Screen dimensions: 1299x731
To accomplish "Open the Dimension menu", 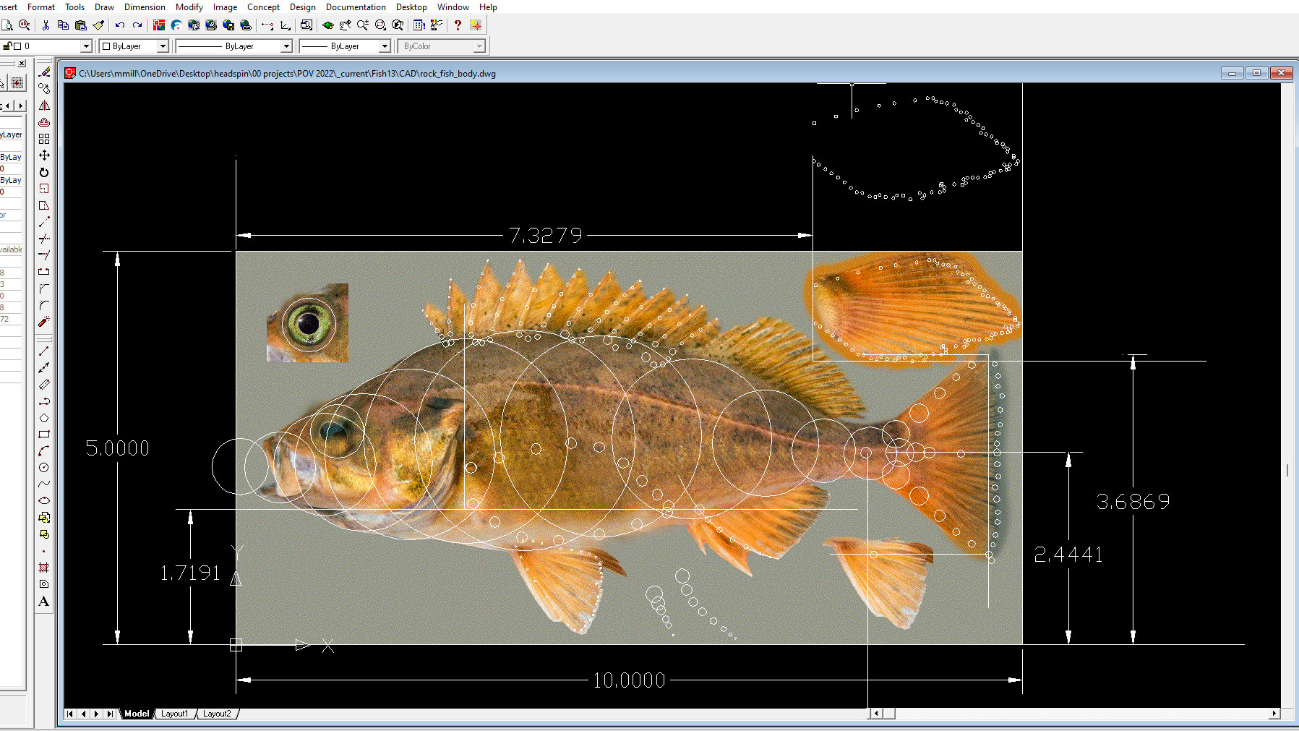I will (145, 7).
